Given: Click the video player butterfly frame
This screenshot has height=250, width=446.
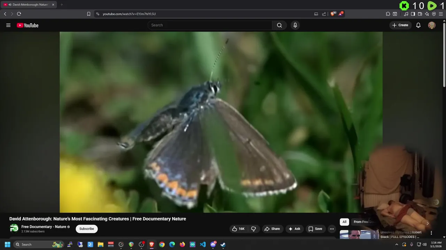Looking at the screenshot, I should (x=221, y=122).
